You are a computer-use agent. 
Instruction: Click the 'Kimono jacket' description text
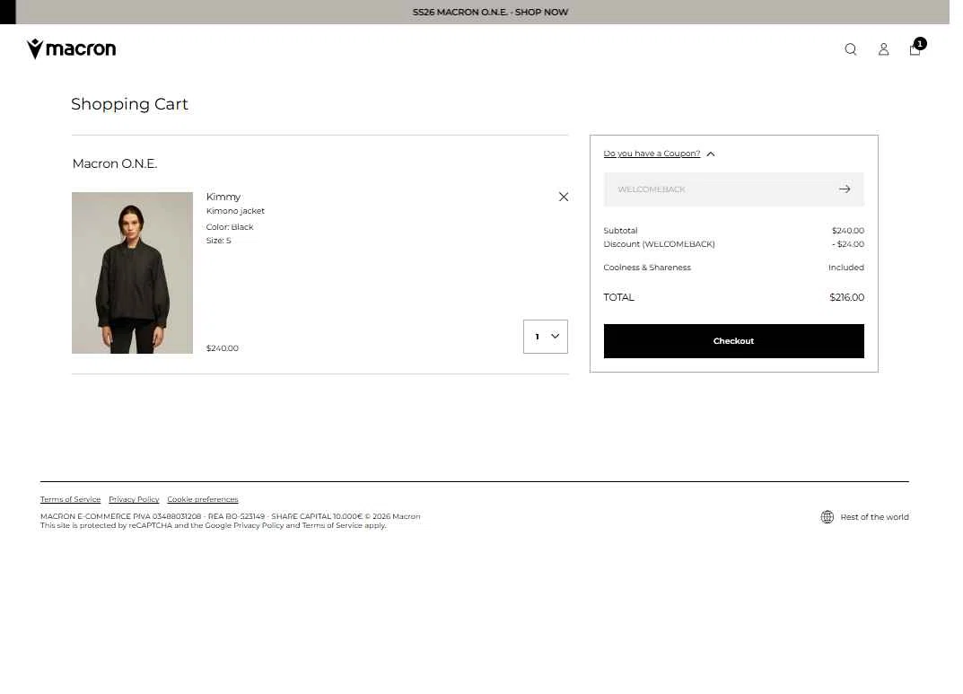click(235, 211)
